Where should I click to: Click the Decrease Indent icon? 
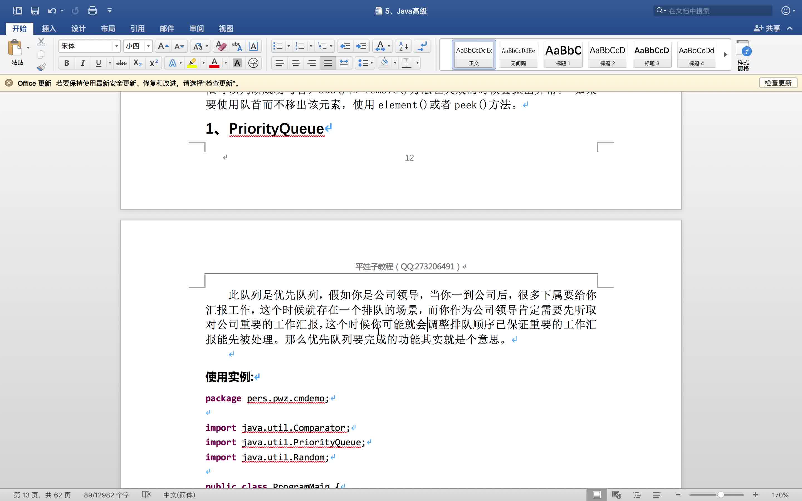pyautogui.click(x=345, y=46)
